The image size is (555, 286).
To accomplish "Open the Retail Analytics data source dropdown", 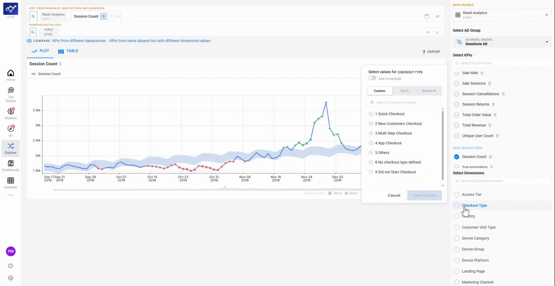I will click(502, 15).
